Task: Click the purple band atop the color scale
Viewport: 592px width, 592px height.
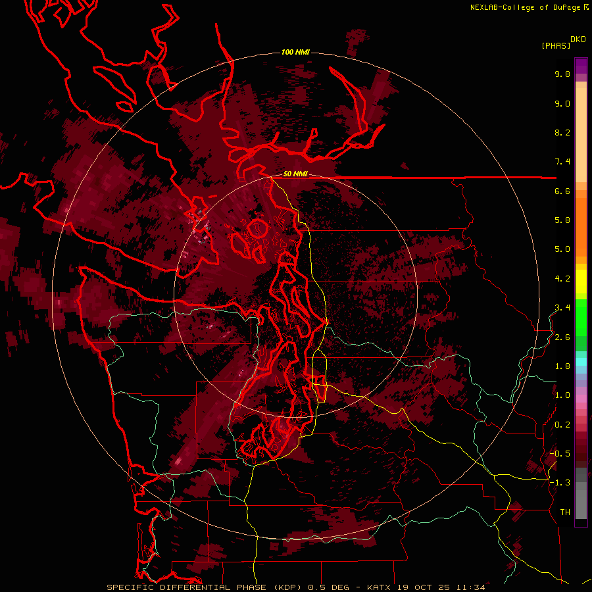Action: coord(581,66)
